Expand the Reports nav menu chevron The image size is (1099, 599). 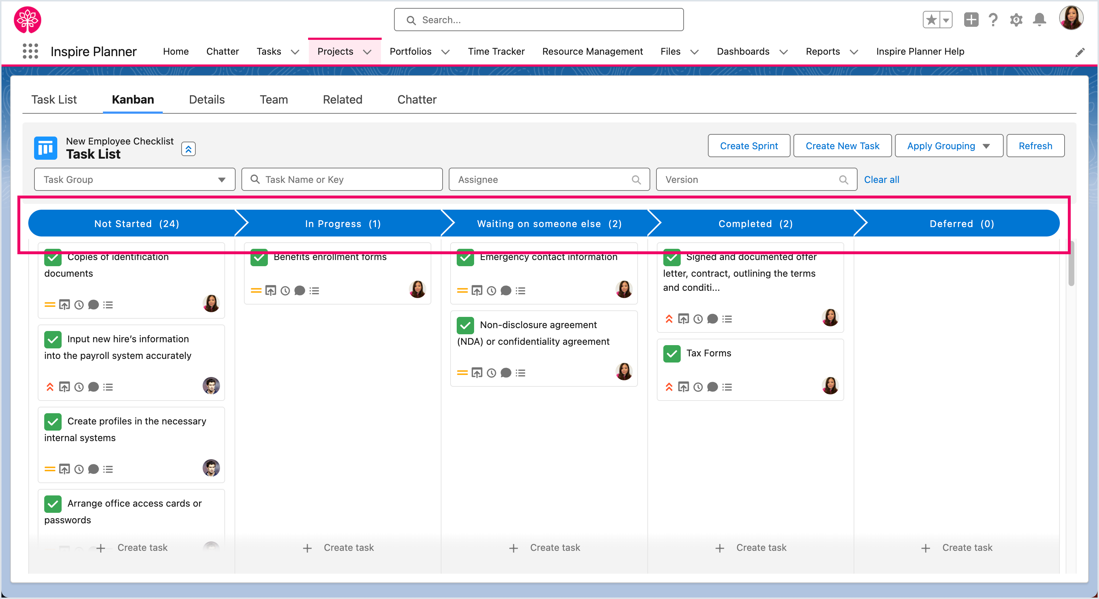coord(854,52)
